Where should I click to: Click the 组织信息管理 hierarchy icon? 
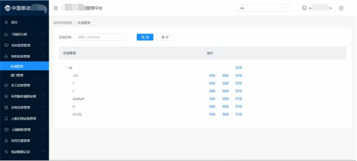[6, 57]
